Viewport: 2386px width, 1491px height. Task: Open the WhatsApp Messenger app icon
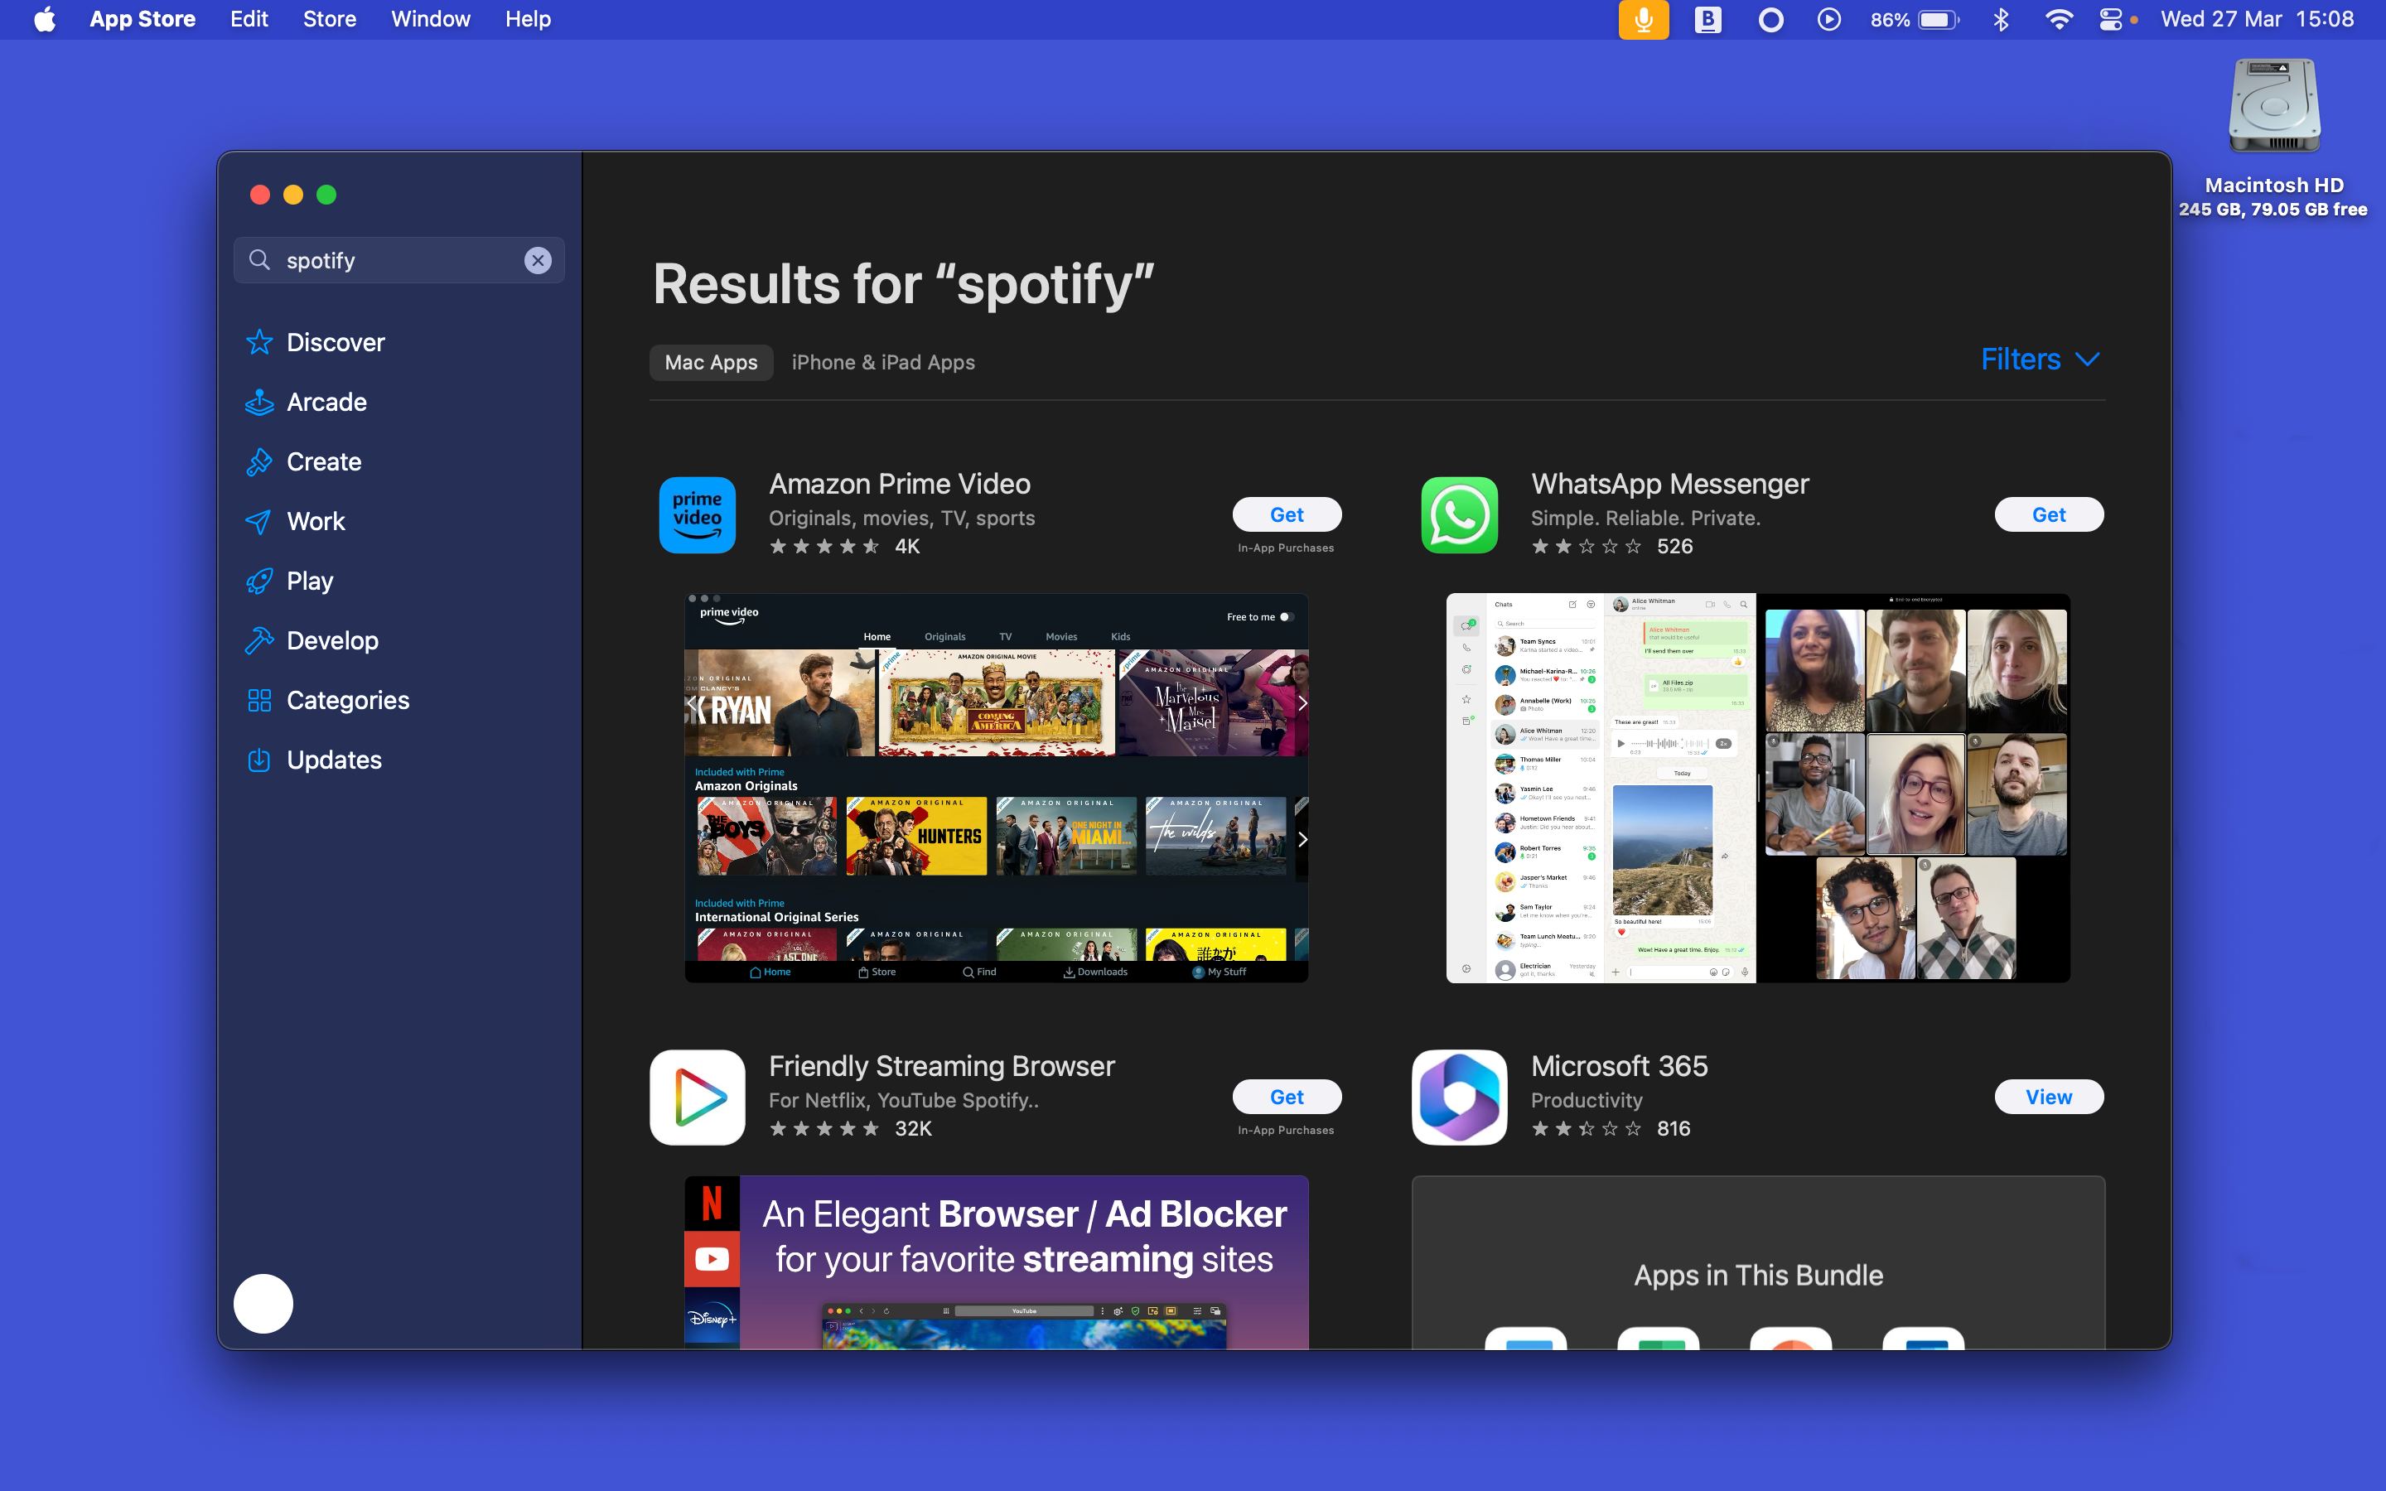tap(1459, 514)
